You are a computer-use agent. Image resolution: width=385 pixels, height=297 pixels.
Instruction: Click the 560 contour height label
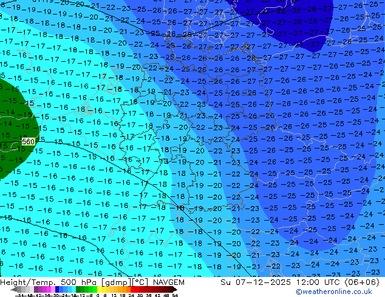pyautogui.click(x=28, y=142)
